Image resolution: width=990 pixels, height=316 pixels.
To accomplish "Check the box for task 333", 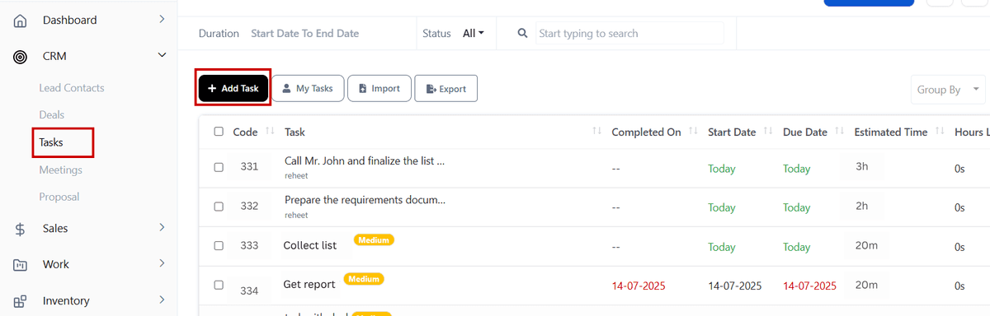I will click(219, 245).
